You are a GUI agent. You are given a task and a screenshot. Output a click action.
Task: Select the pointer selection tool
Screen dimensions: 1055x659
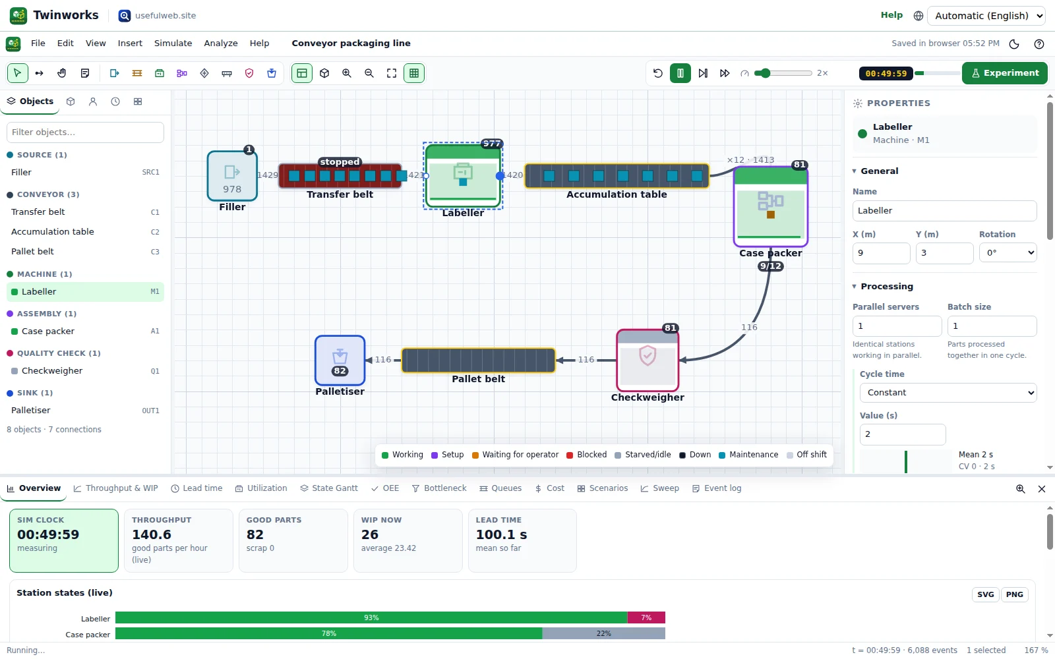tap(18, 73)
